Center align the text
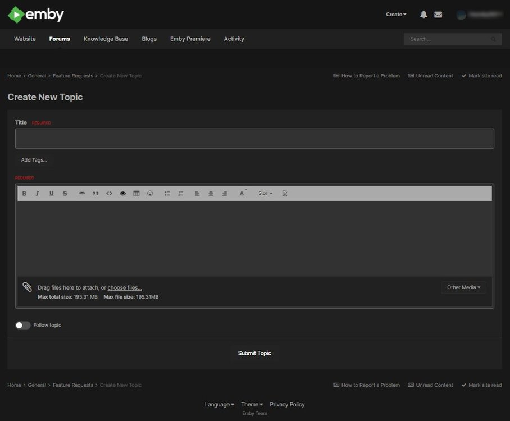The width and height of the screenshot is (510, 421). pyautogui.click(x=211, y=194)
